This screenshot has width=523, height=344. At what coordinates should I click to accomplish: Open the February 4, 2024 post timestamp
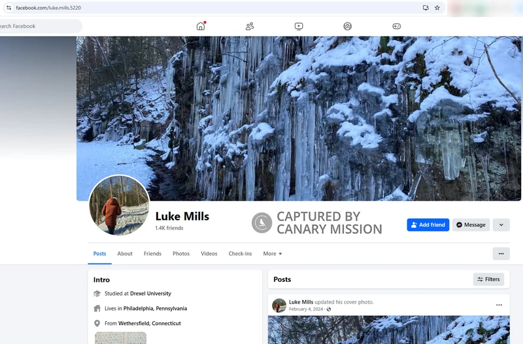[306, 309]
